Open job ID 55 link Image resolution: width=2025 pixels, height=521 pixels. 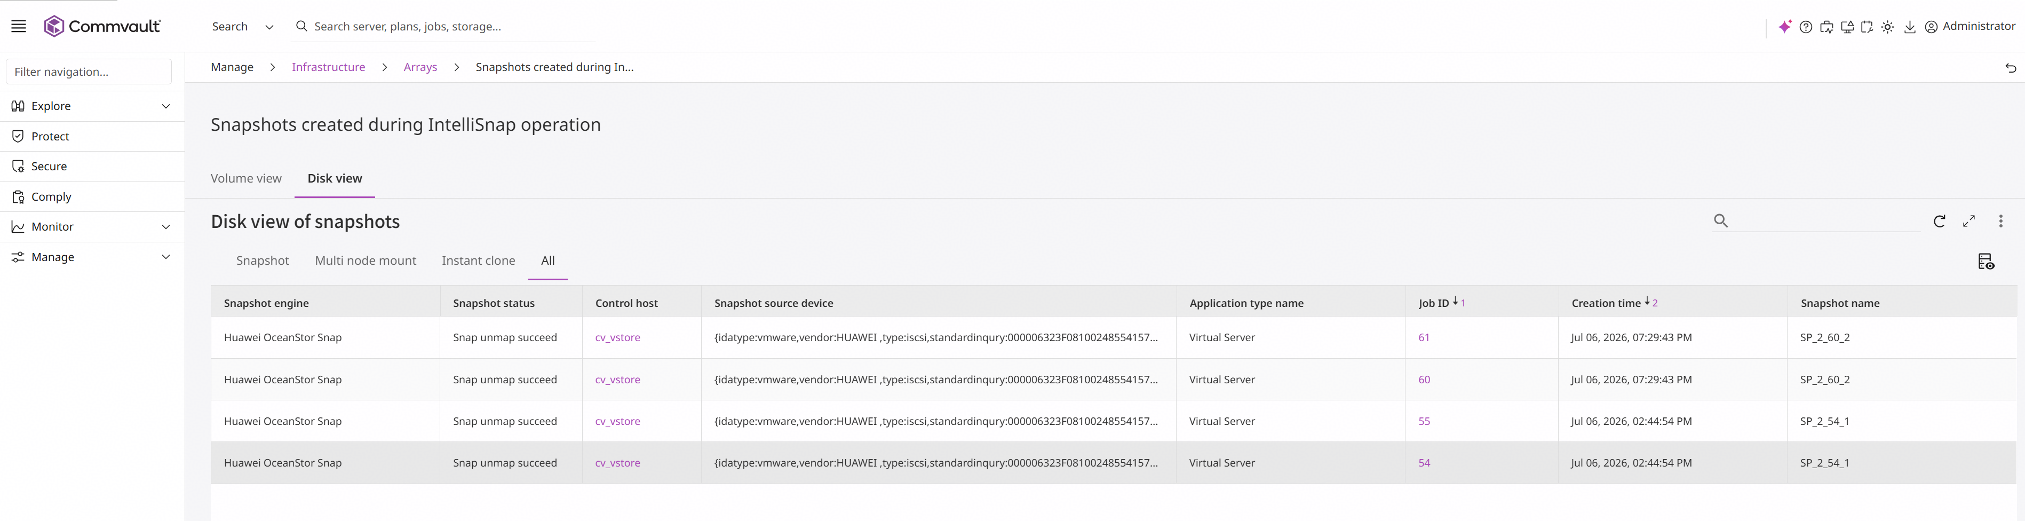click(x=1424, y=421)
